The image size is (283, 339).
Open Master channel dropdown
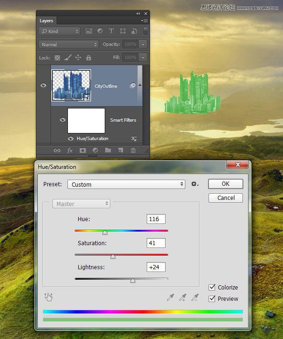tap(81, 204)
